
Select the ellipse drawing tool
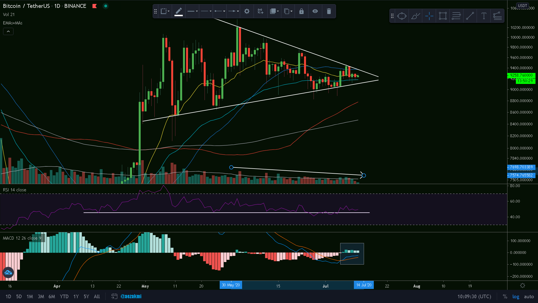click(x=402, y=16)
